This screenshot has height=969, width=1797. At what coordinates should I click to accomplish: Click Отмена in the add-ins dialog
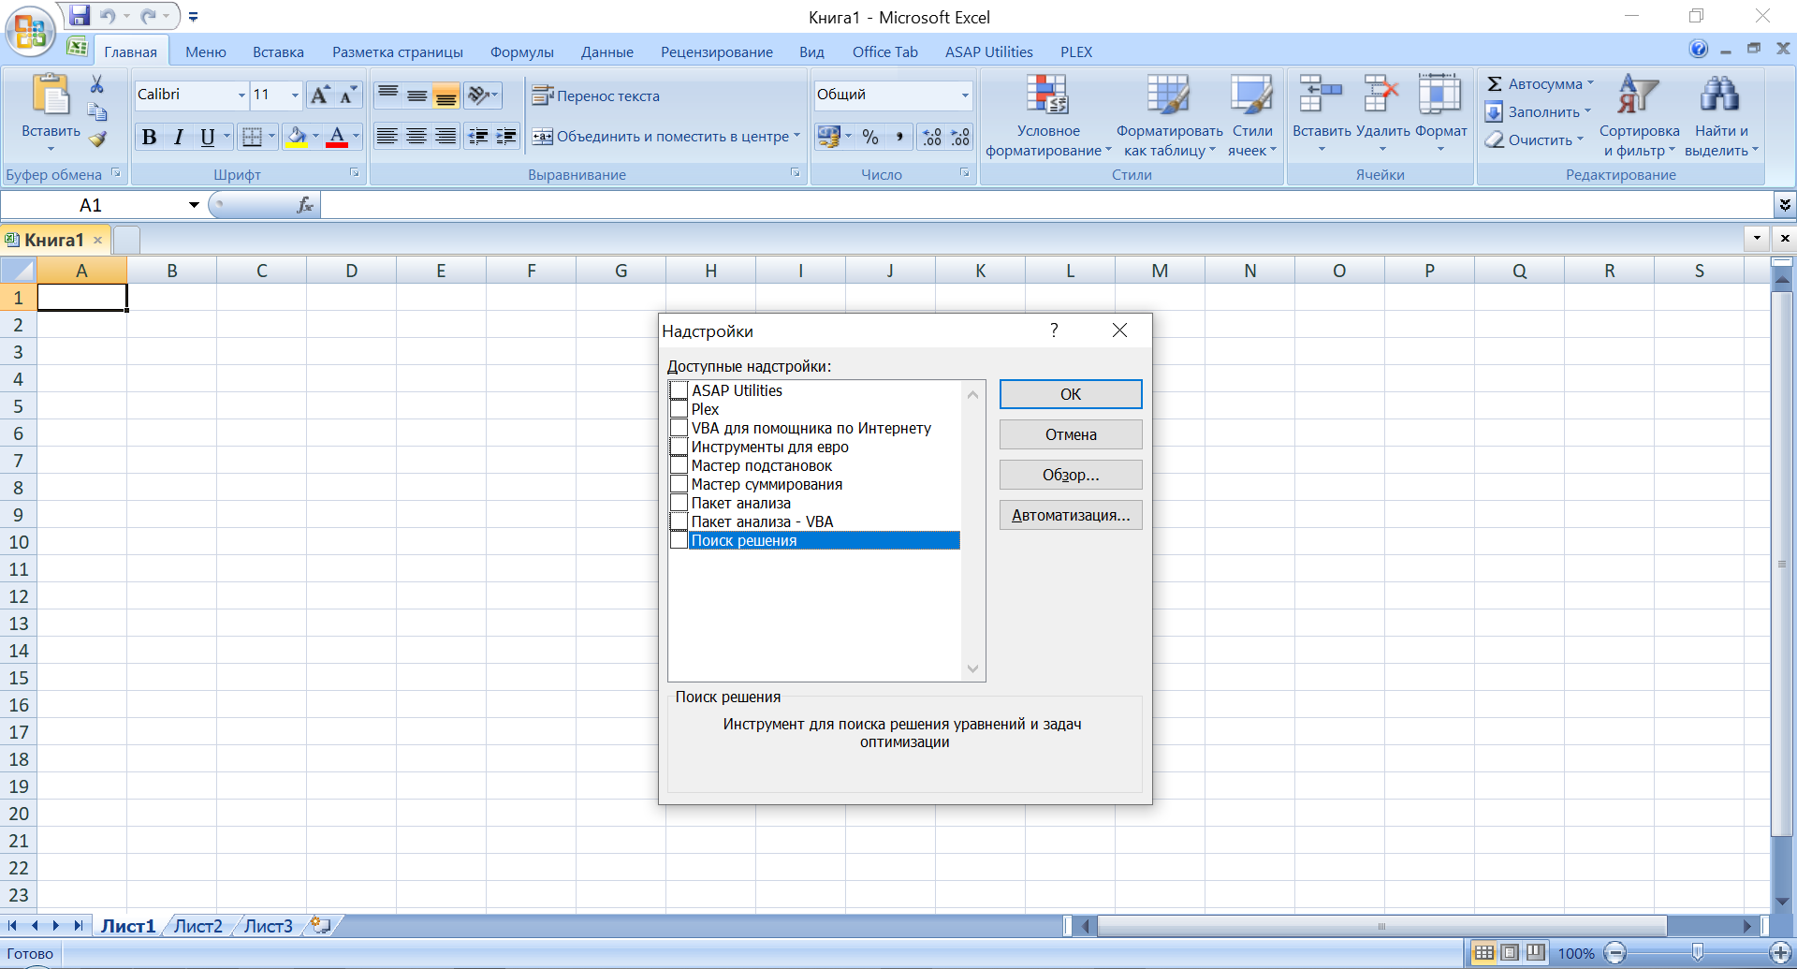pos(1071,434)
